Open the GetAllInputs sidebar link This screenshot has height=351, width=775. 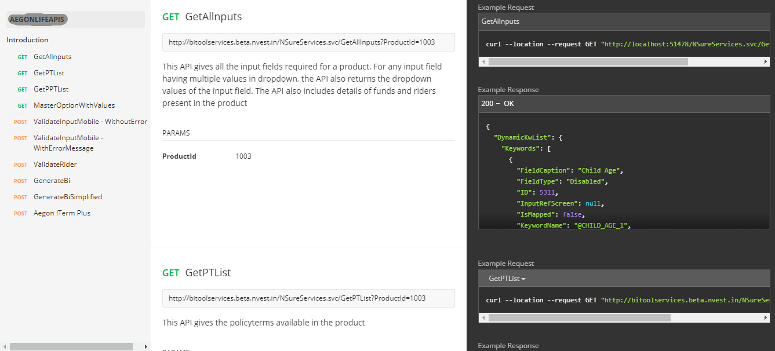pos(52,57)
